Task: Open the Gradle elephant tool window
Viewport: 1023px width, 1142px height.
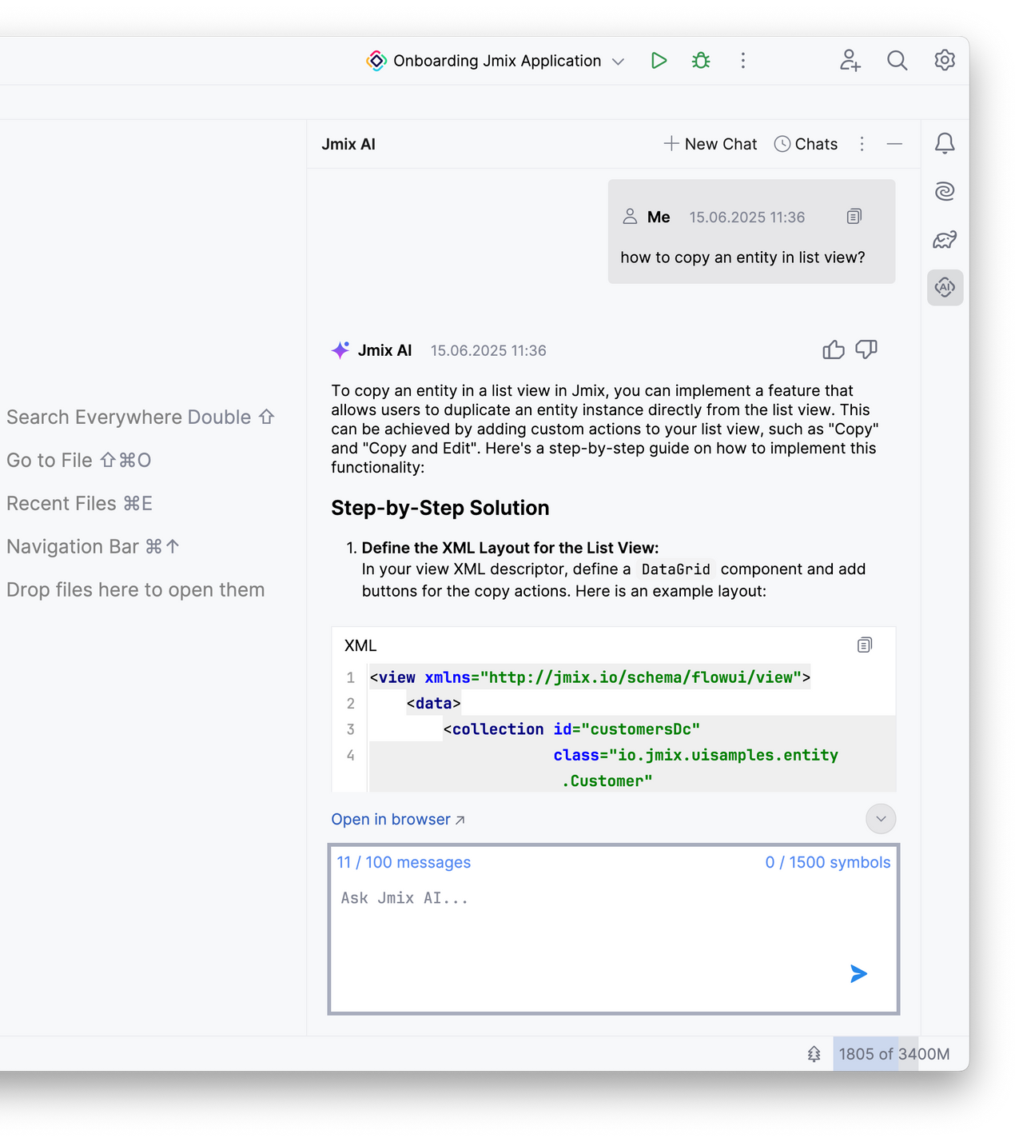Action: [x=945, y=239]
